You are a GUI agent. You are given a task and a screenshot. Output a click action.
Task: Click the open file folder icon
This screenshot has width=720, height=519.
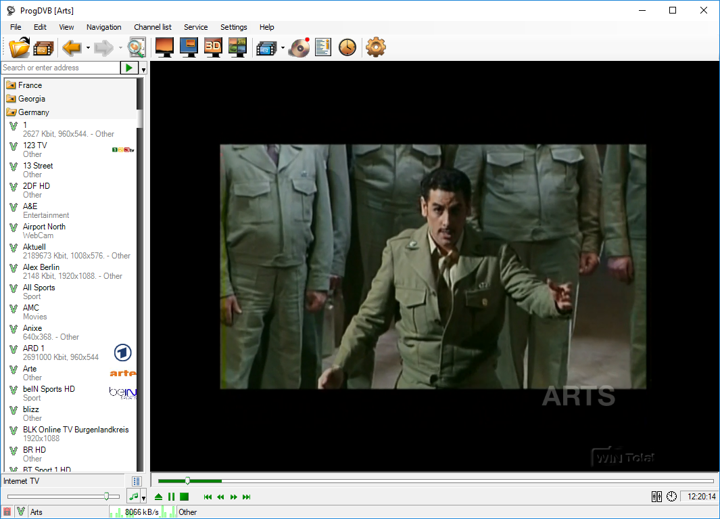coord(20,47)
